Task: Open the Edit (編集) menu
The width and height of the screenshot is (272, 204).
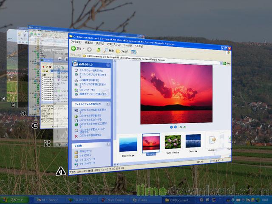Action: pos(88,43)
